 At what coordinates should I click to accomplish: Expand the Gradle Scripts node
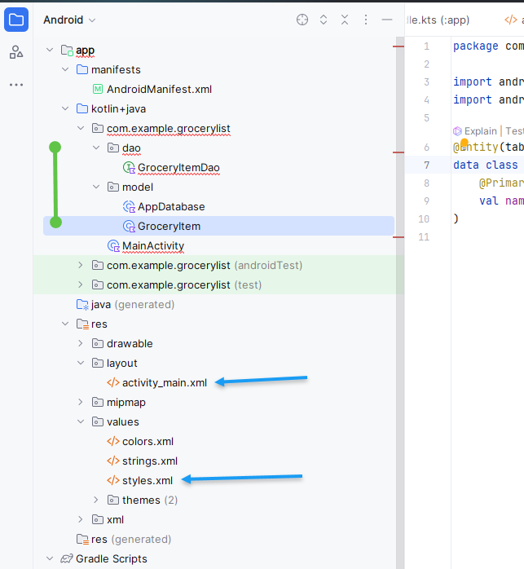pyautogui.click(x=51, y=559)
